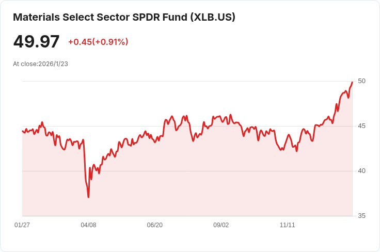
Task: Click the At close:2026/1/23 timestamp
Action: click(x=40, y=64)
